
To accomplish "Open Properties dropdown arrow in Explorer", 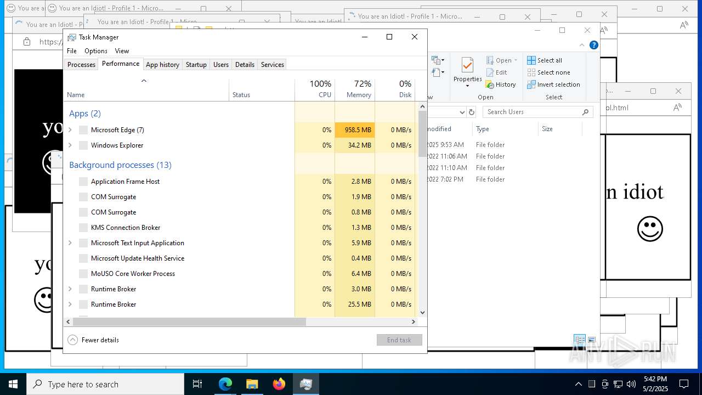I will pos(467,86).
